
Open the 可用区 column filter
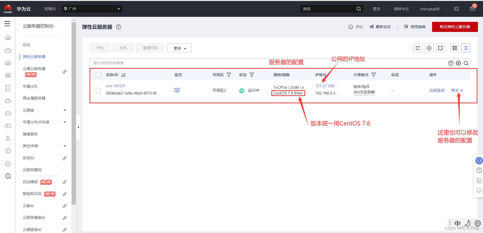point(229,75)
